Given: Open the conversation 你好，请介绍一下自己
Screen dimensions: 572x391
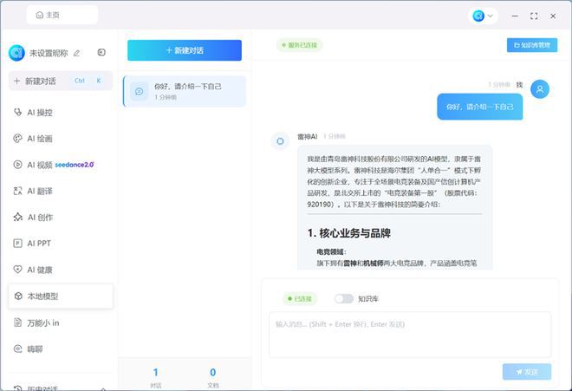Looking at the screenshot, I should coord(185,91).
